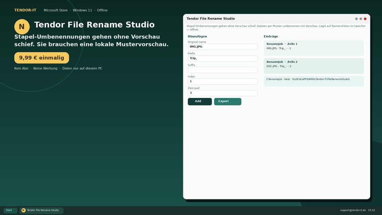
Task: Click the TENDOR-IT brand label
Action: (x=25, y=10)
